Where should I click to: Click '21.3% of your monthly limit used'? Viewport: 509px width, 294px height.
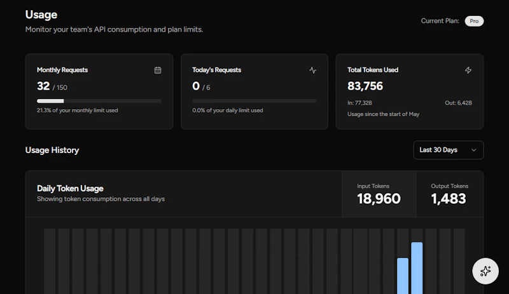point(77,110)
